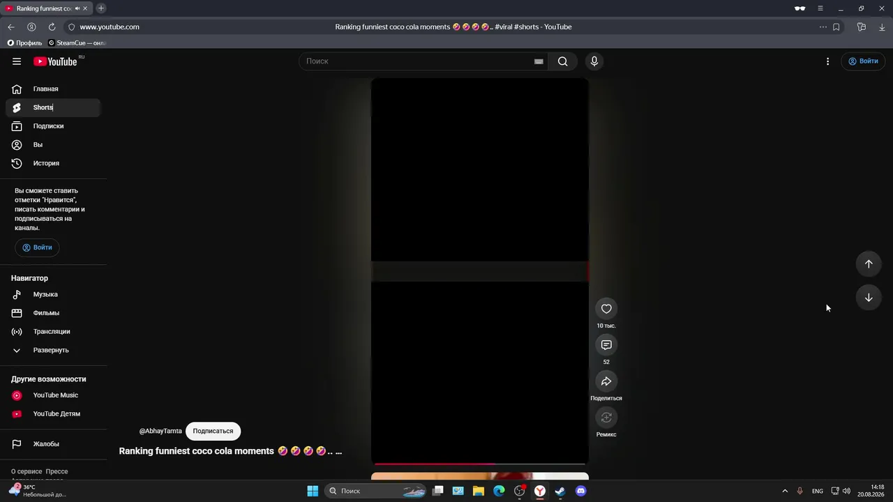Open the comments on this Short
This screenshot has height=502, width=893.
(606, 345)
